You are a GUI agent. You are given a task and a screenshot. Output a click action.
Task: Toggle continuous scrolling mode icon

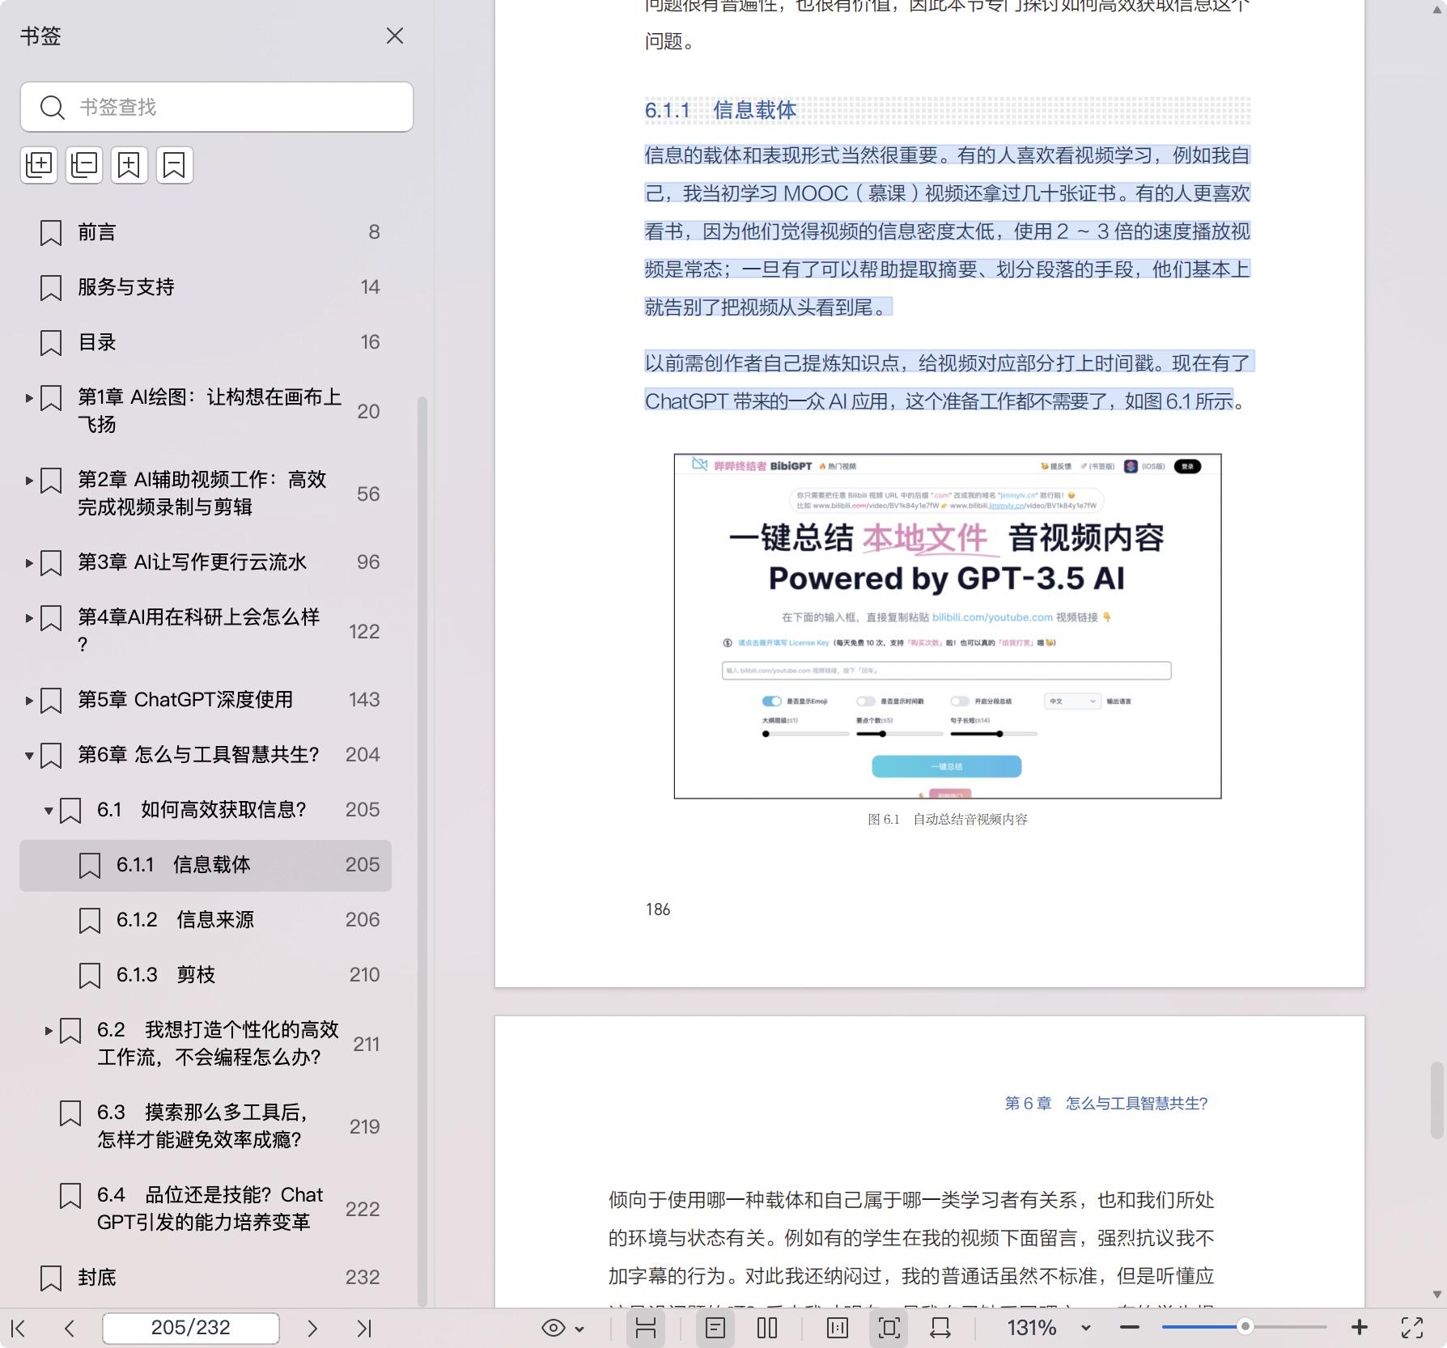pyautogui.click(x=646, y=1328)
